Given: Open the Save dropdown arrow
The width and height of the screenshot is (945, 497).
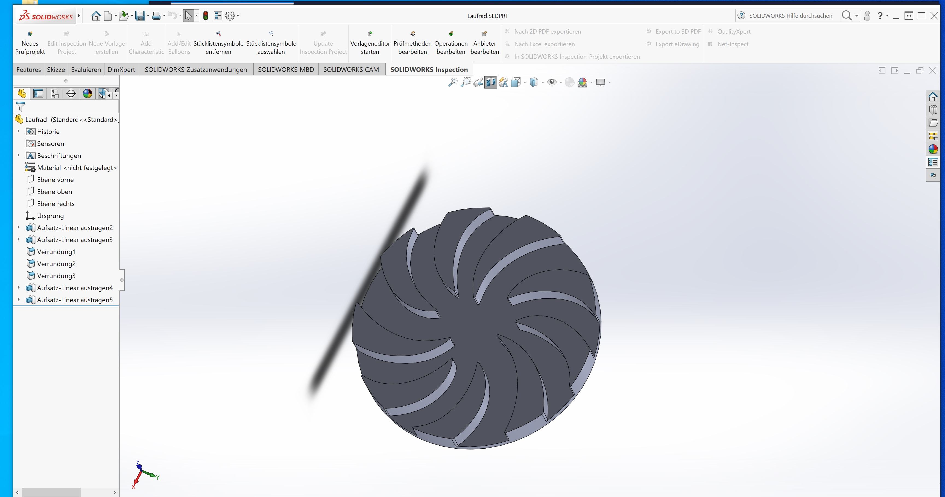Looking at the screenshot, I should pos(148,16).
